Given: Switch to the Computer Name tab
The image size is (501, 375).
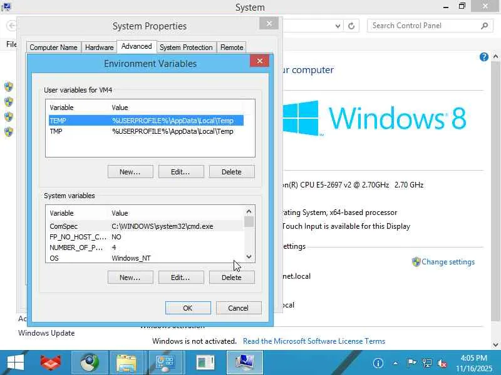Looking at the screenshot, I should (53, 47).
